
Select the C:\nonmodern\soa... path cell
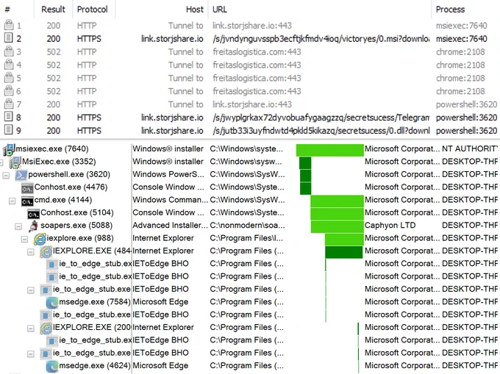(x=247, y=226)
